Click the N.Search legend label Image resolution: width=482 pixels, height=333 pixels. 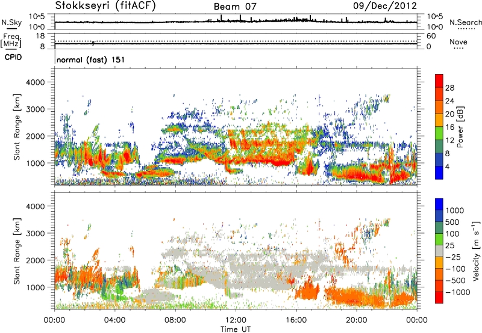pyautogui.click(x=465, y=22)
